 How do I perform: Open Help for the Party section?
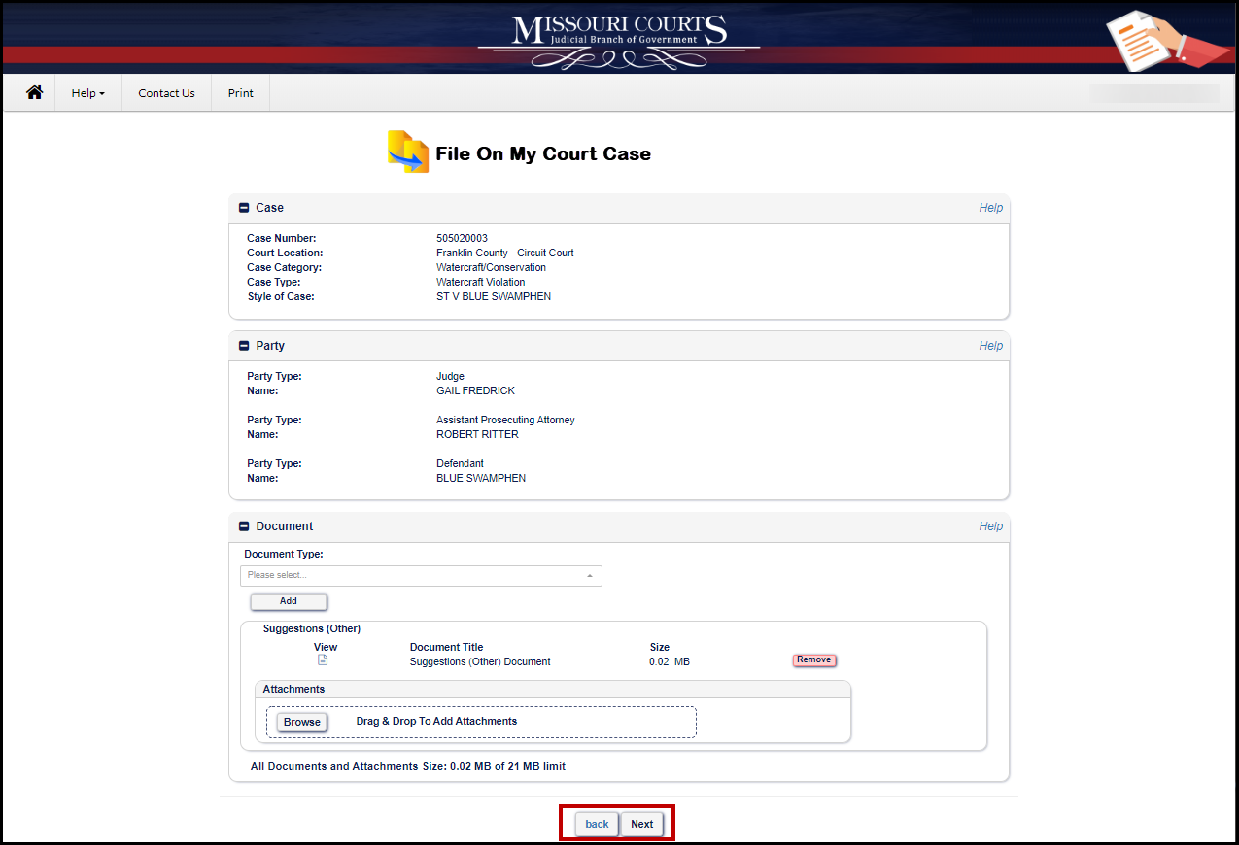pos(990,346)
